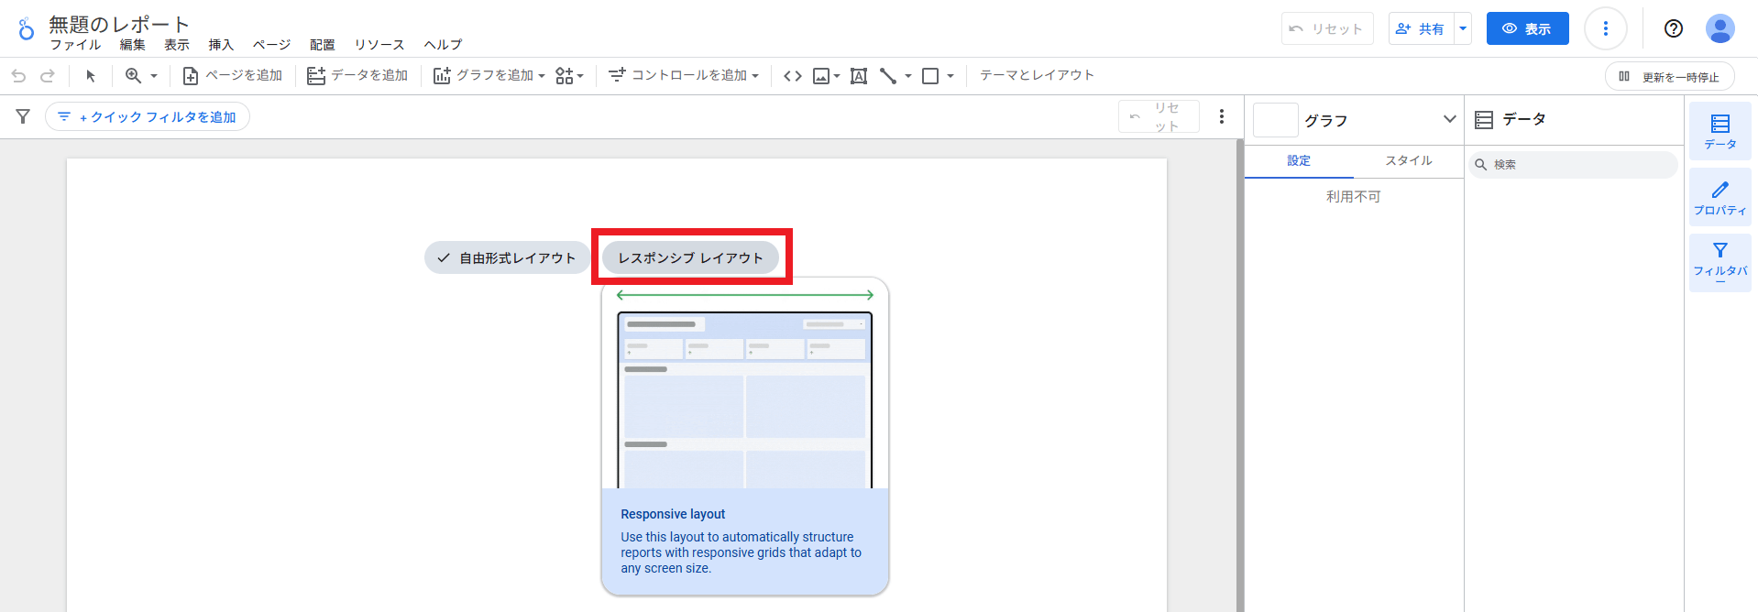Screen dimensions: 1758x612
Task: Select 自由形式レイアウト layout option
Action: (507, 258)
